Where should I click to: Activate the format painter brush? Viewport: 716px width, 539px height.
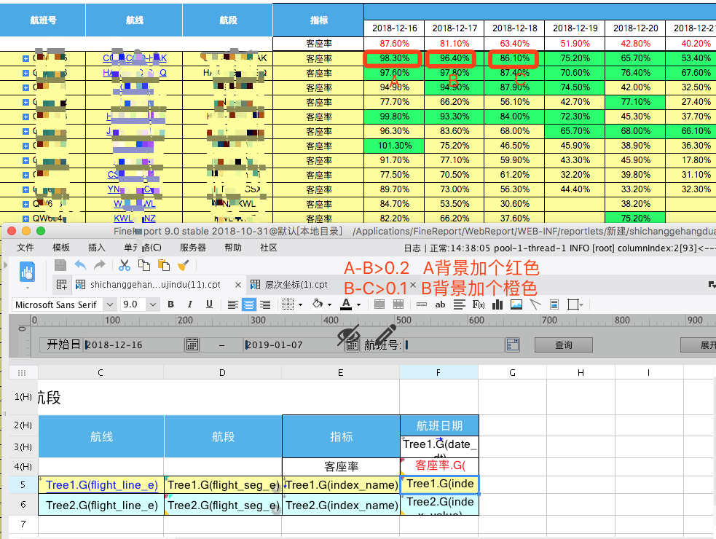click(x=183, y=265)
